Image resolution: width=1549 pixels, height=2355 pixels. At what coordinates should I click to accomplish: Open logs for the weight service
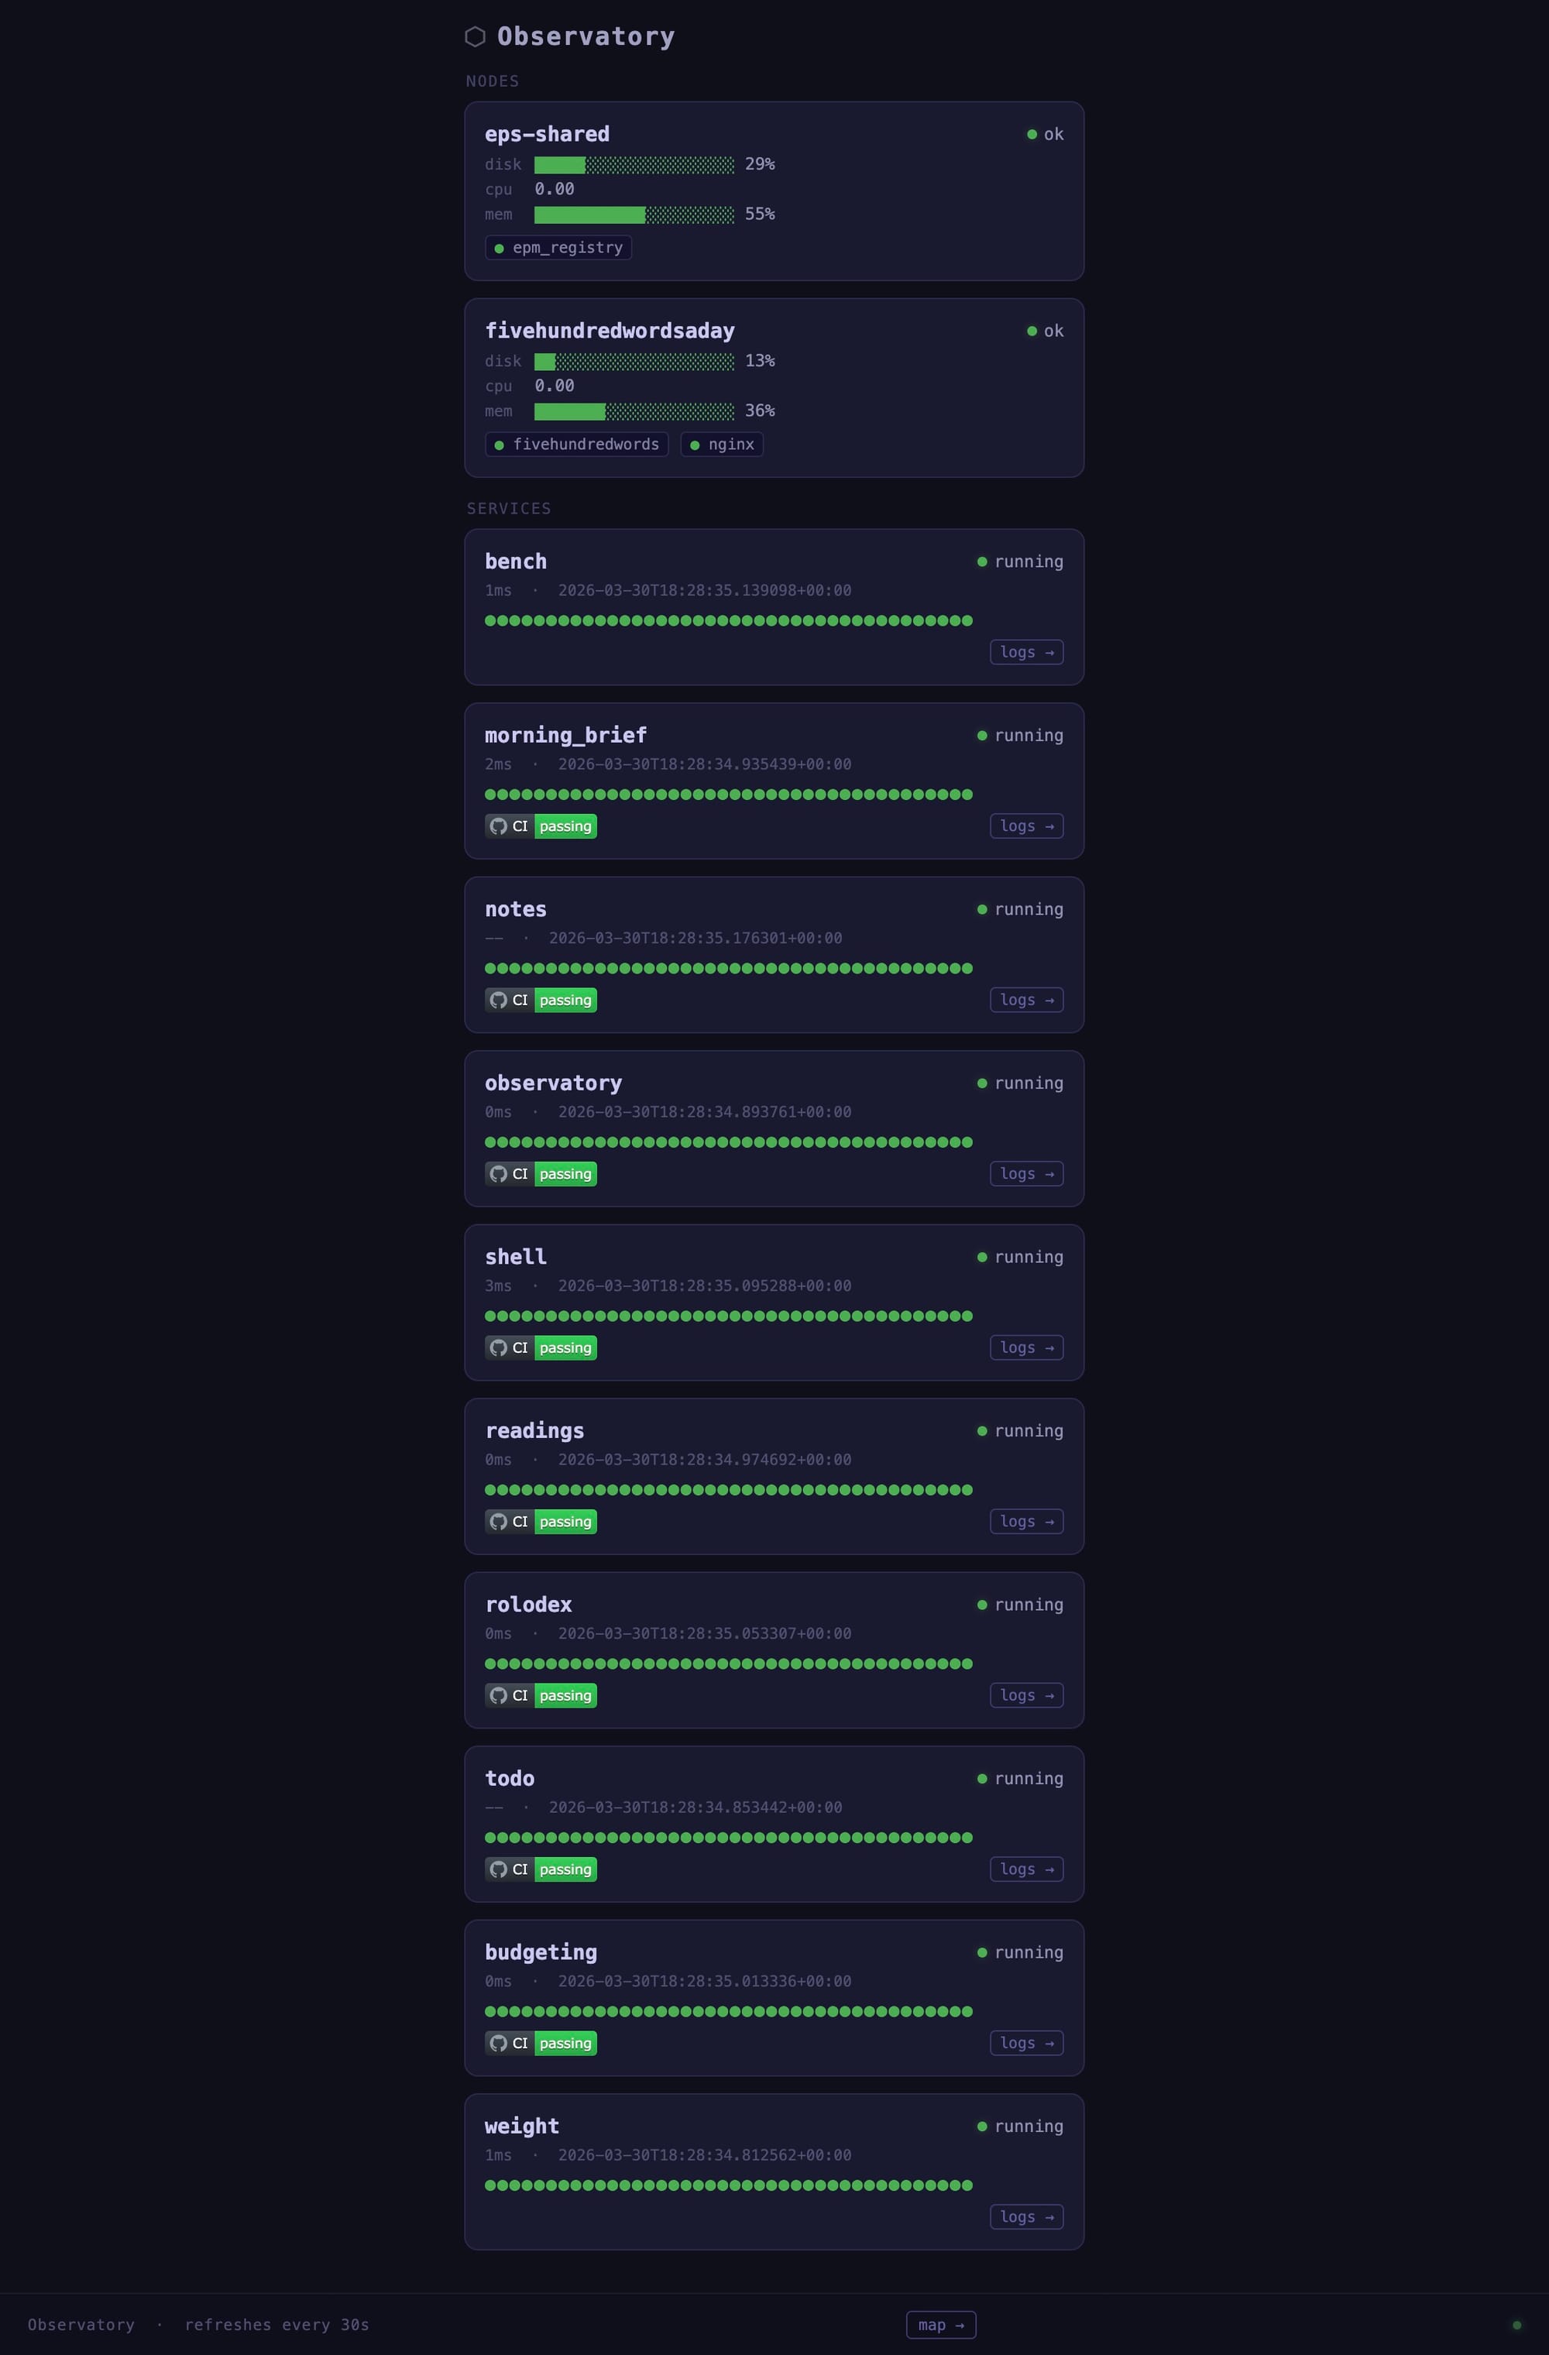pyautogui.click(x=1026, y=2217)
